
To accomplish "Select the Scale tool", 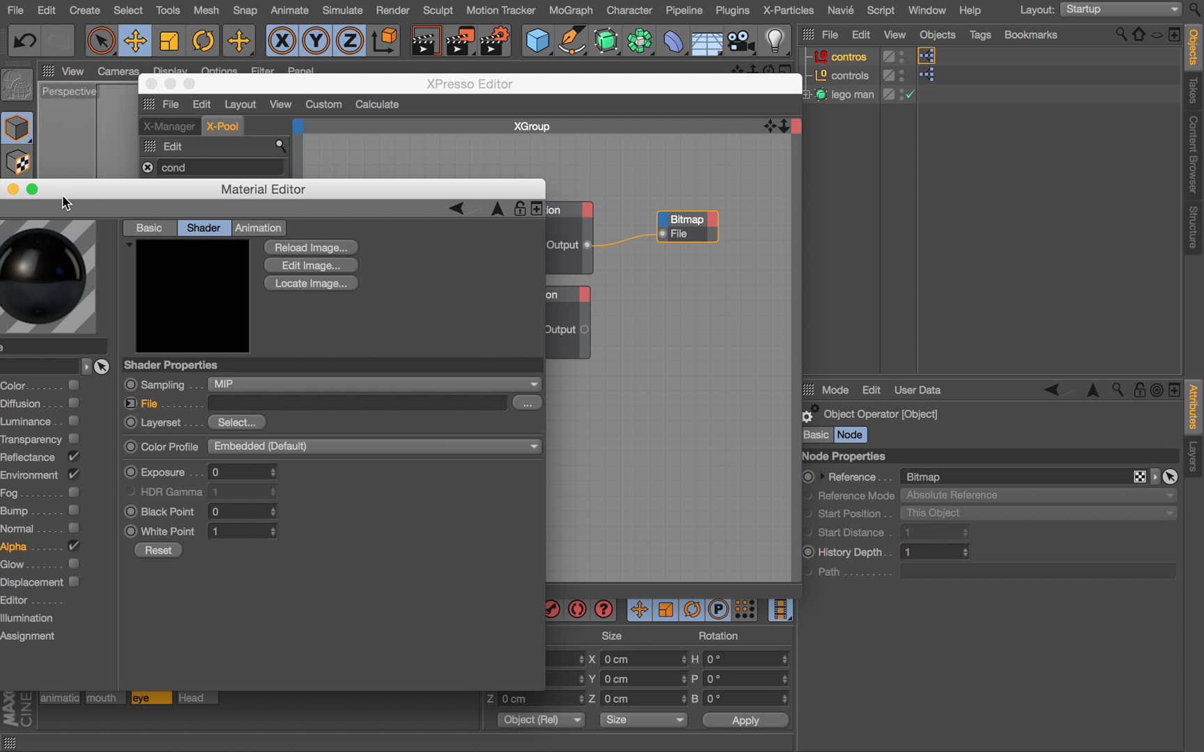I will click(169, 40).
